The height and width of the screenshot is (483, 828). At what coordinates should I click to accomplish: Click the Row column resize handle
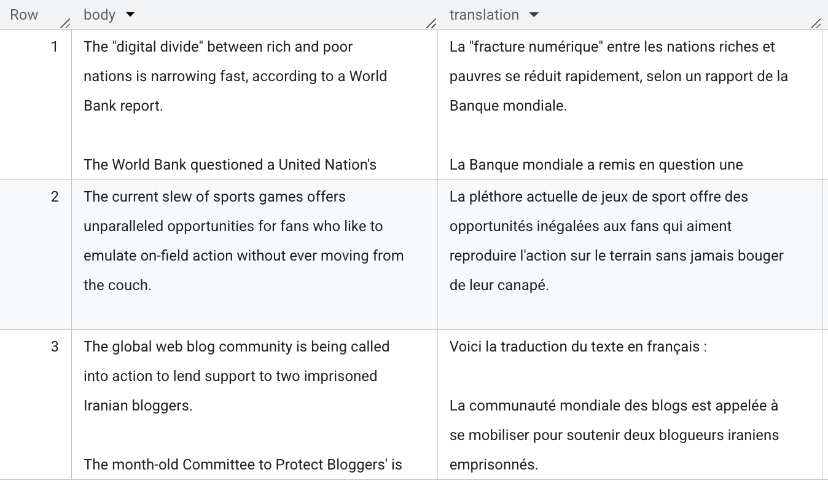click(65, 23)
